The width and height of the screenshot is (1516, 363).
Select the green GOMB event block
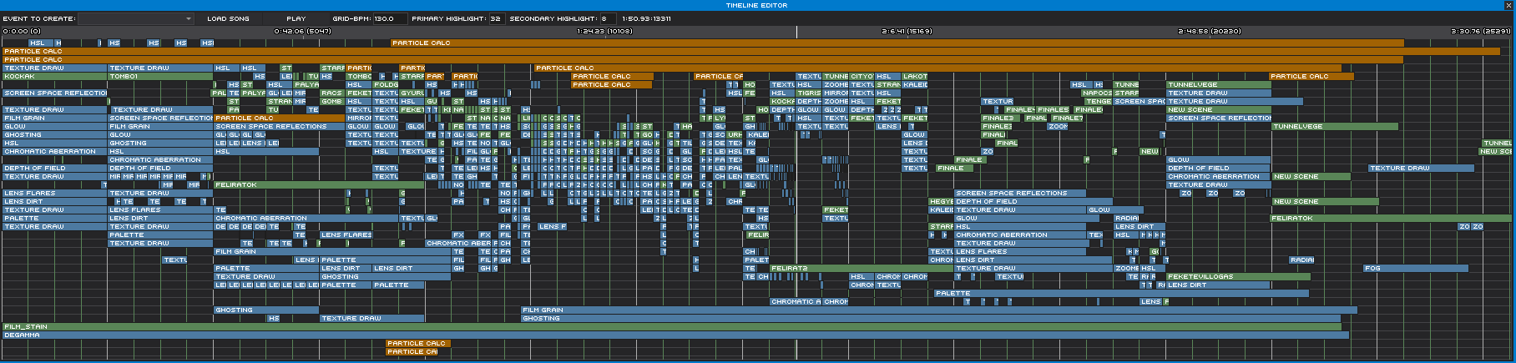pos(332,102)
